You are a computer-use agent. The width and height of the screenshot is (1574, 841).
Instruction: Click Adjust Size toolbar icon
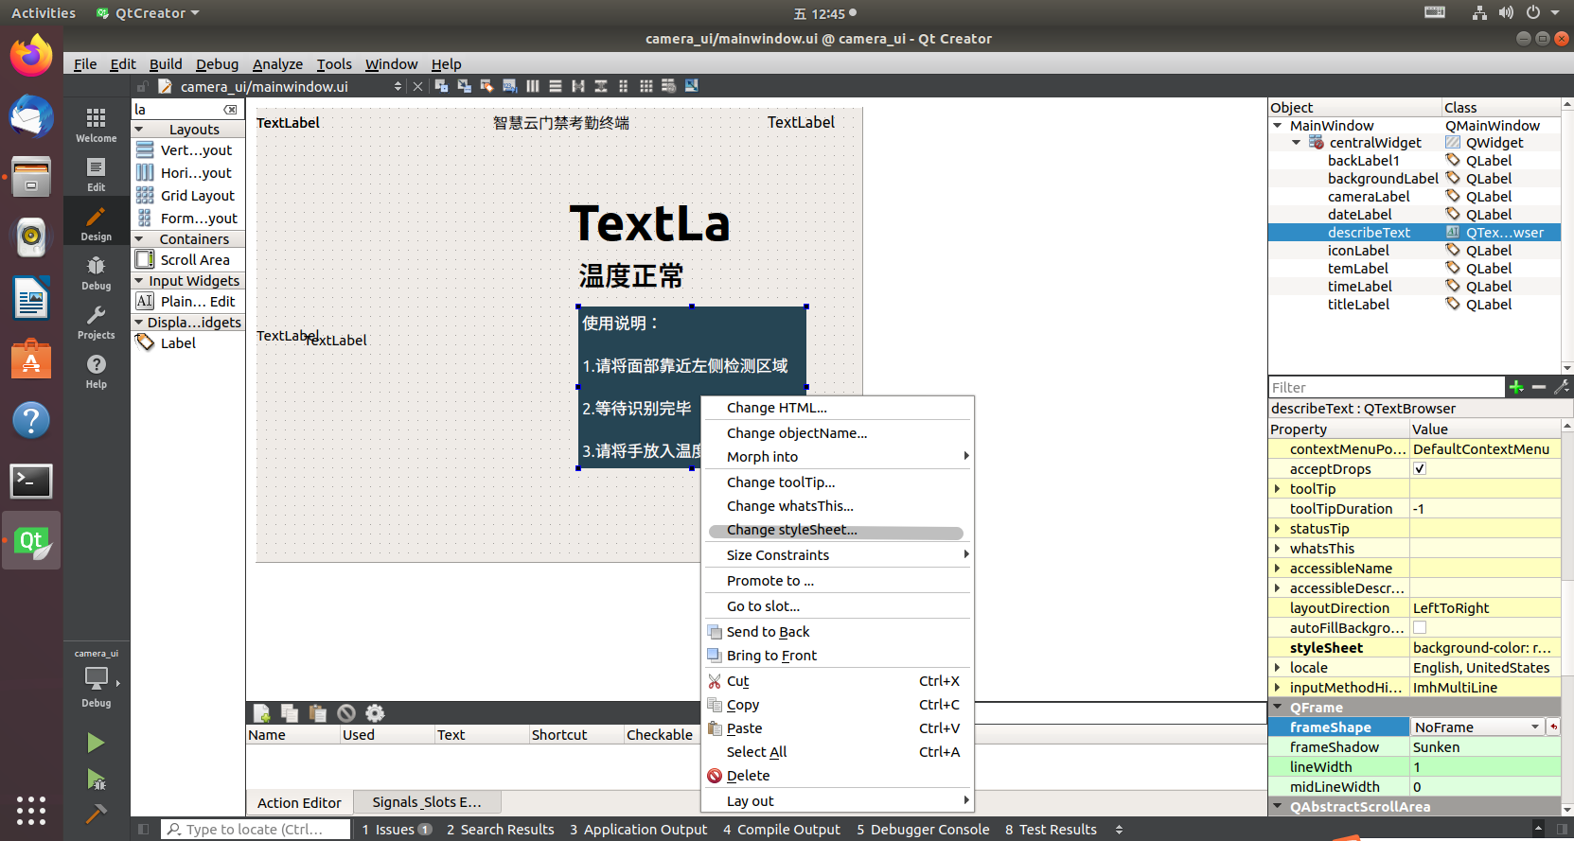[692, 86]
